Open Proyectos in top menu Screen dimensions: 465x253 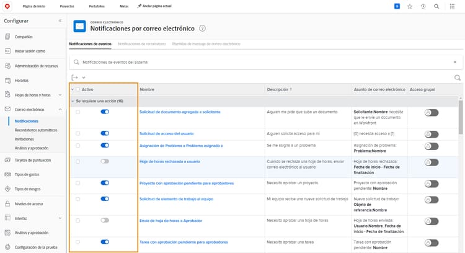click(67, 6)
